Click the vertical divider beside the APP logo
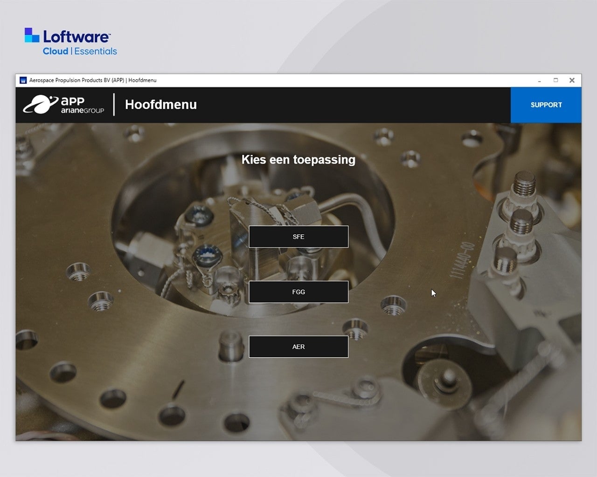 [x=114, y=105]
